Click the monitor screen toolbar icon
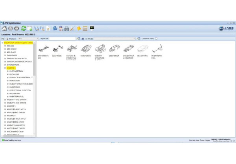Image resolution: width=236 pixels, height=164 pixels. click(92, 28)
